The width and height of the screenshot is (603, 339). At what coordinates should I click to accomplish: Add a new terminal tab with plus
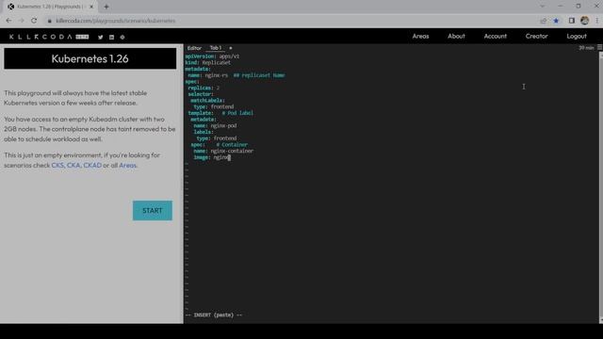[x=230, y=48]
